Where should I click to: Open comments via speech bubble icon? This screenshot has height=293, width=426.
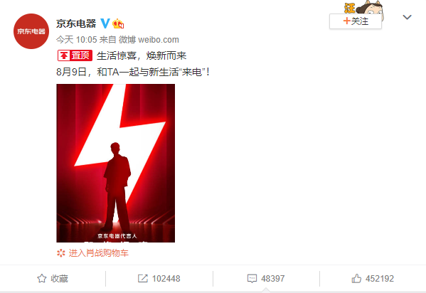click(252, 278)
